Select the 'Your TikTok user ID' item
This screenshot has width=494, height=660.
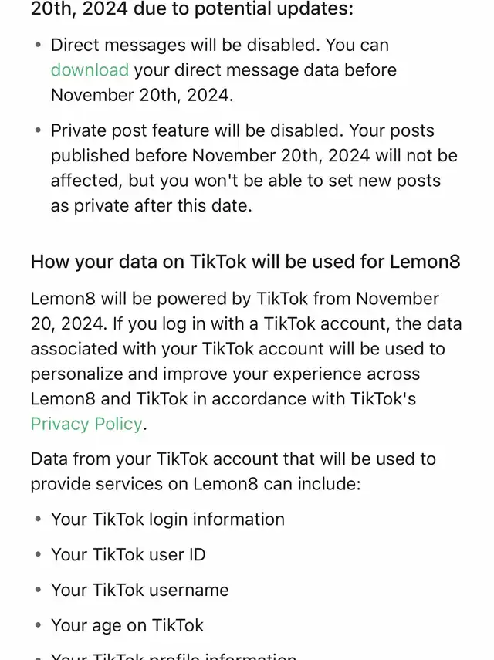click(128, 554)
